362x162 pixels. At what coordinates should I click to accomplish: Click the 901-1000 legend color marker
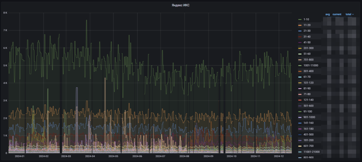300,117
